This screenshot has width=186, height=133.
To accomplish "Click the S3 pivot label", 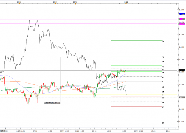I will 163,107.
